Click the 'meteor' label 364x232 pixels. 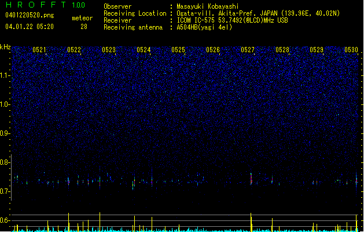(x=82, y=18)
